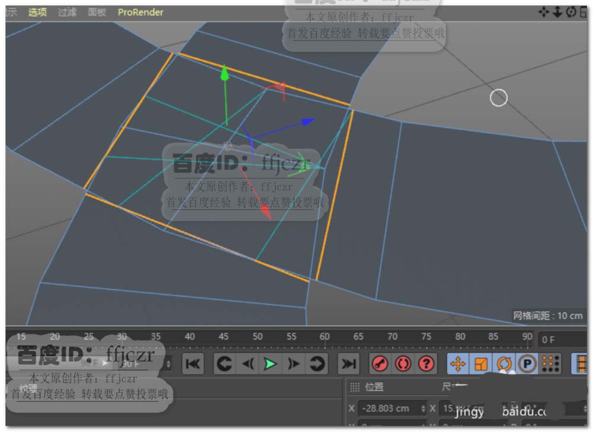593x432 pixels.
Task: Open the ProRender menu
Action: [141, 12]
